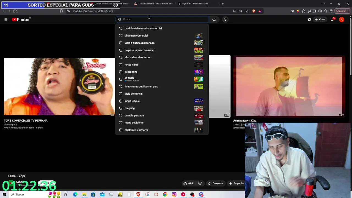This screenshot has width=352, height=198.
Task: Open Task View on taskbar
Action: tap(66, 194)
